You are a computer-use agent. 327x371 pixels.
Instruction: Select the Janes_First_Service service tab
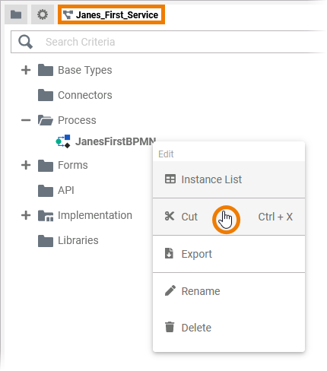pyautogui.click(x=111, y=14)
